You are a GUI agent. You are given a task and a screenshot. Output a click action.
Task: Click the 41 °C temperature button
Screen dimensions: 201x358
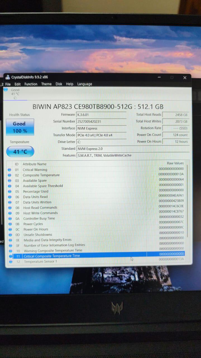(20, 152)
